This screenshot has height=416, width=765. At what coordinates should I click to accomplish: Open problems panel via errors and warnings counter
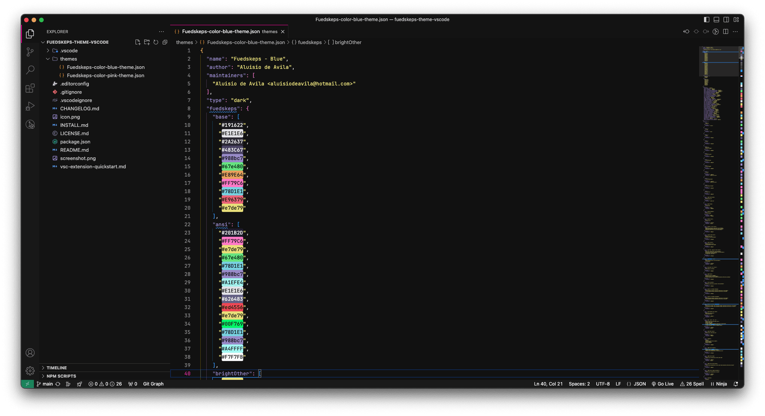105,384
